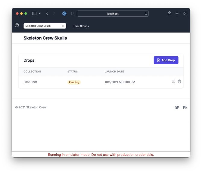The image size is (202, 173).
Task: Click the COLLECTION column header
Action: pos(32,72)
